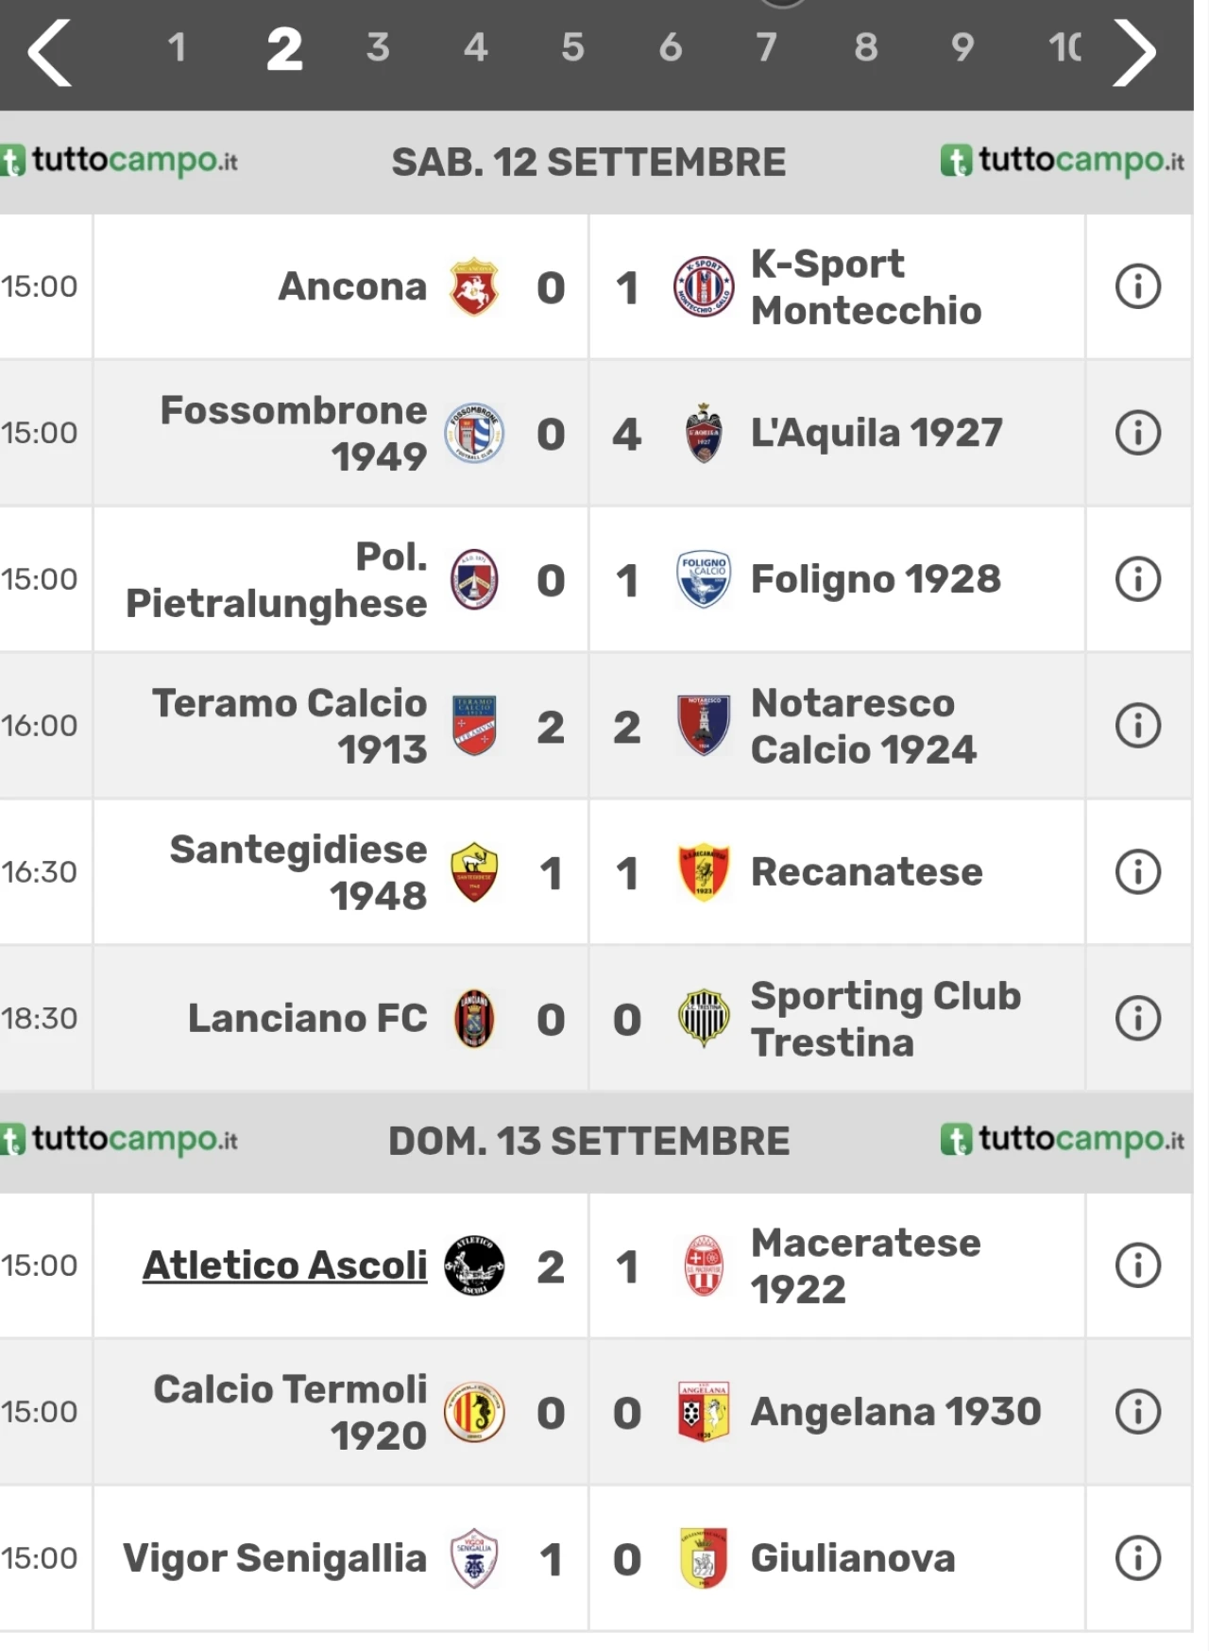Jump to matchday 1
Image resolution: width=1209 pixels, height=1651 pixels.
tap(177, 47)
